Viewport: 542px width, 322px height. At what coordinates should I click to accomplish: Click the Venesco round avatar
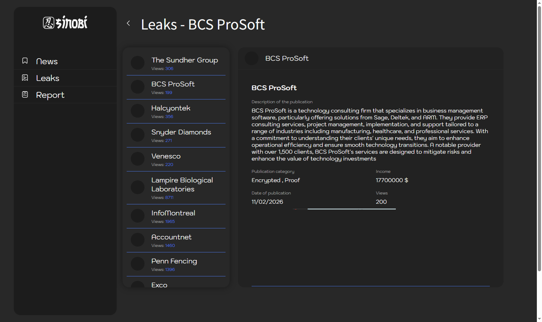(x=138, y=159)
